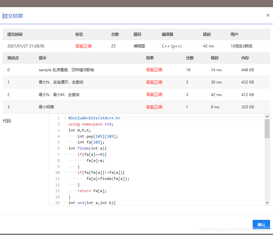Screen dimensions: 273x235
Task: Click the submission time 2021/01/27 21:28:56
Action: tap(26, 46)
